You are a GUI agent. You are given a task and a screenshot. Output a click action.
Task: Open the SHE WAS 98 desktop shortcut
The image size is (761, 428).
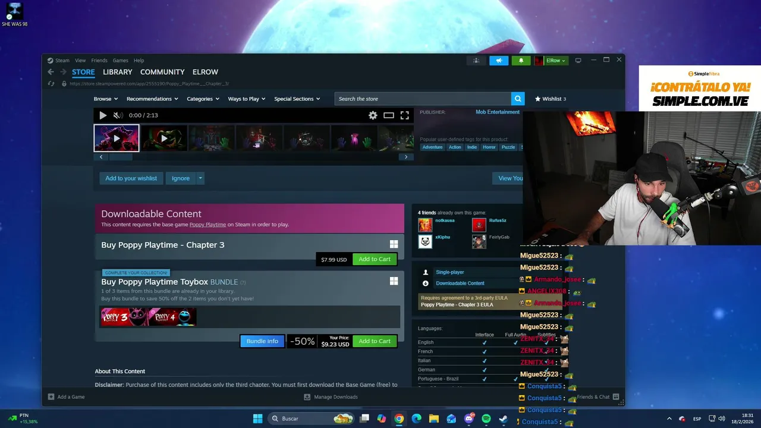coord(14,15)
